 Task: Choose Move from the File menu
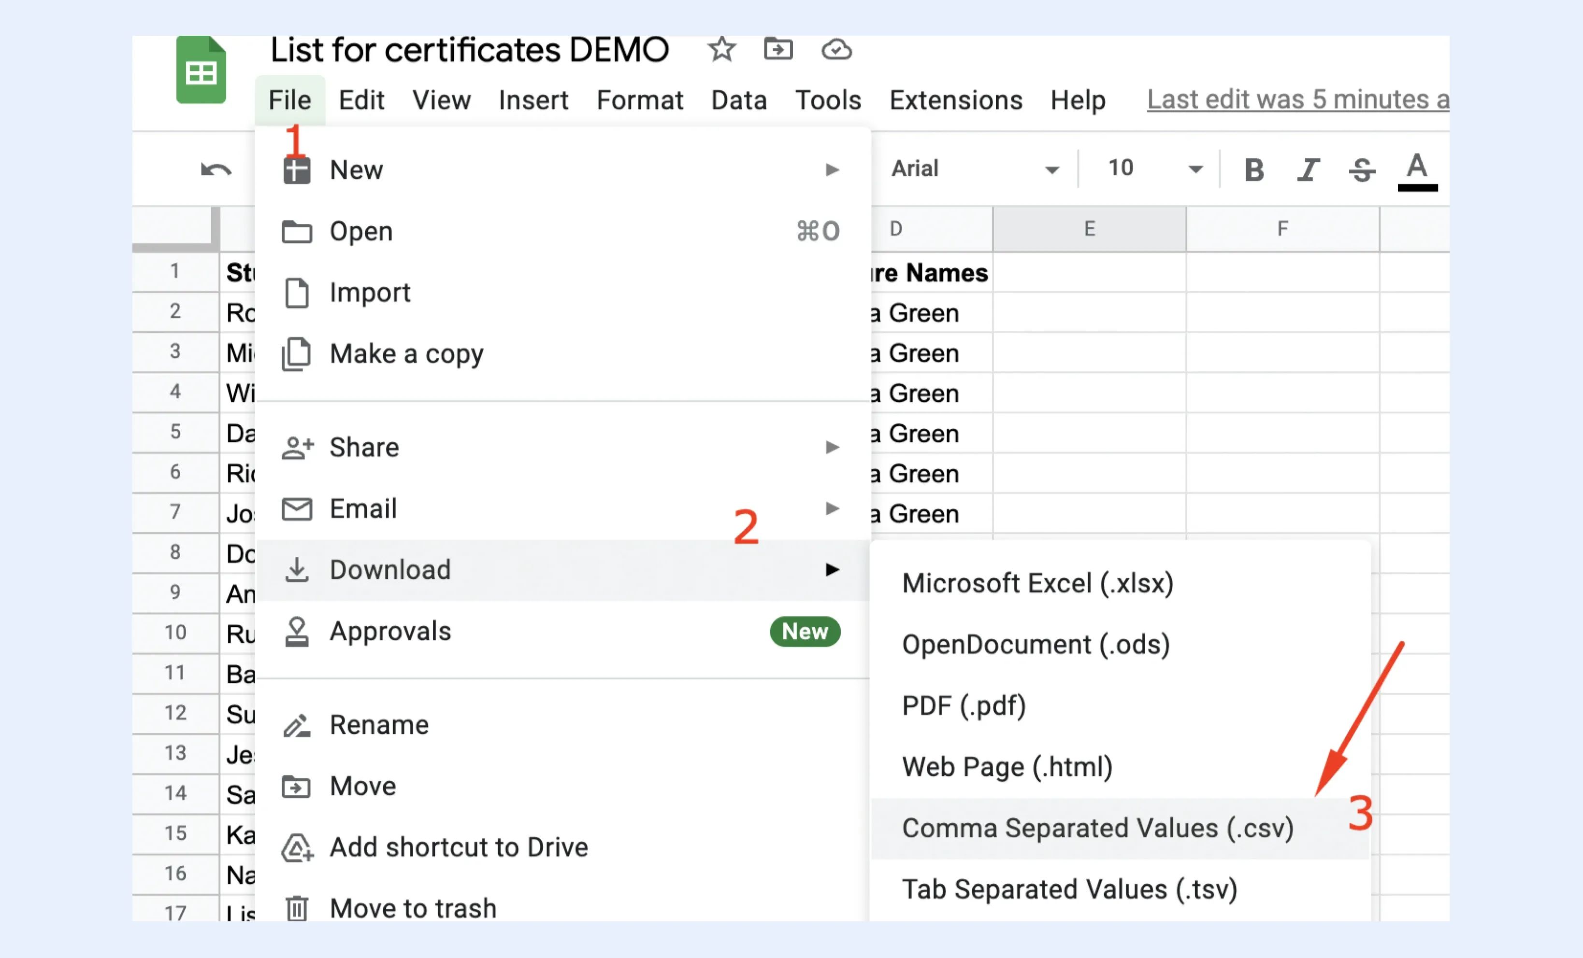coord(563,787)
